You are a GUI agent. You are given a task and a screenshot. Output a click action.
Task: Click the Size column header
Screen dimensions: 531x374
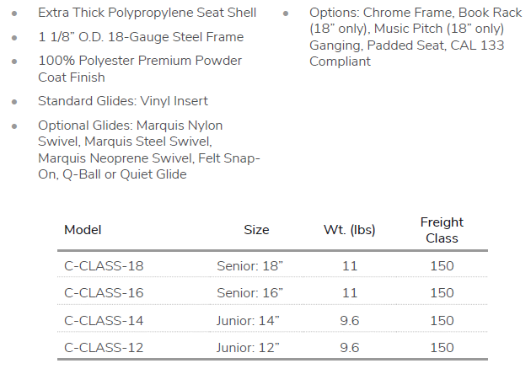(x=256, y=230)
